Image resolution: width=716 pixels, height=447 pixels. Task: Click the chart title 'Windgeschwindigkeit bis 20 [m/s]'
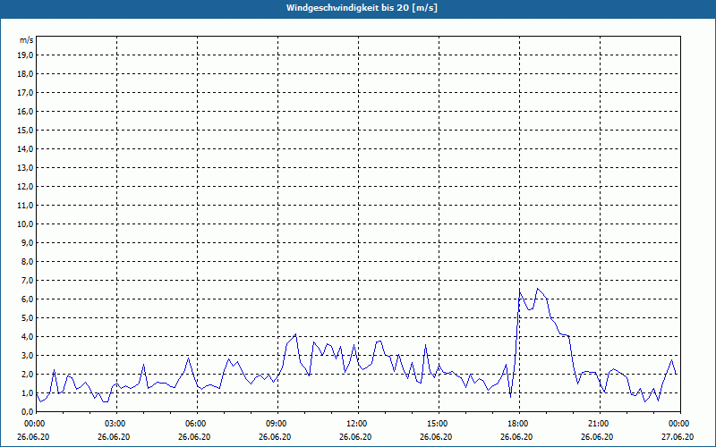click(x=362, y=8)
